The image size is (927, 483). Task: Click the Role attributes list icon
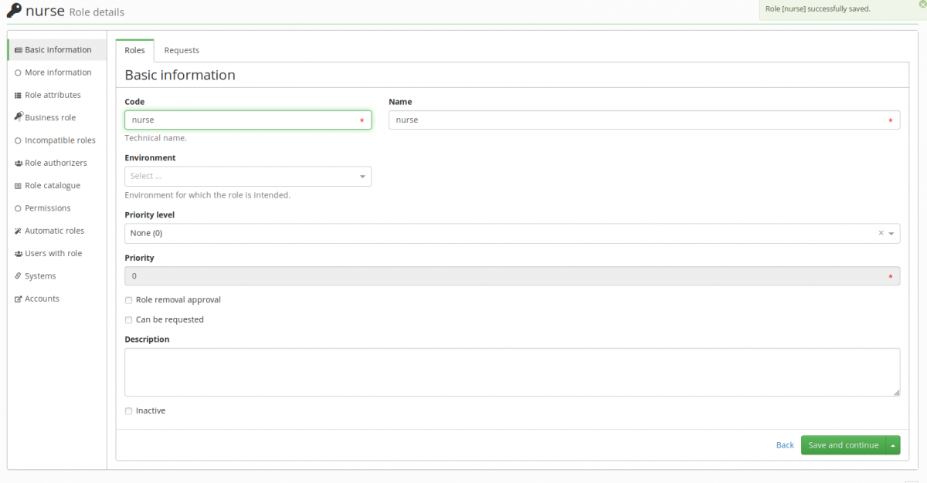[18, 95]
